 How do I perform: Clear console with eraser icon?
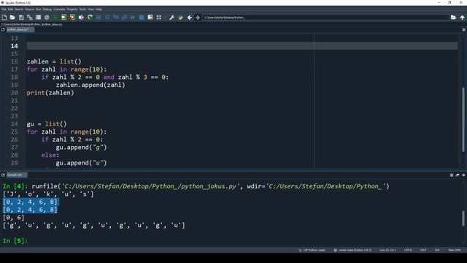coord(458,175)
